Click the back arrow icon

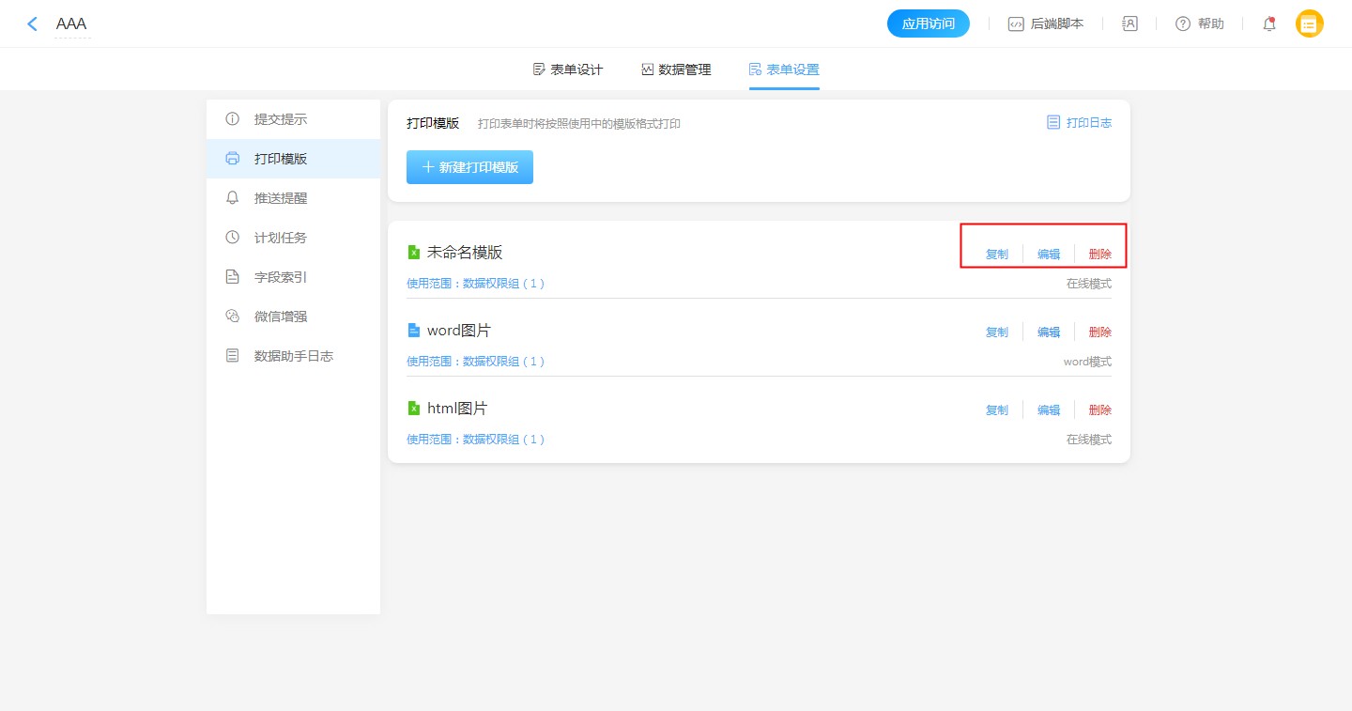33,24
